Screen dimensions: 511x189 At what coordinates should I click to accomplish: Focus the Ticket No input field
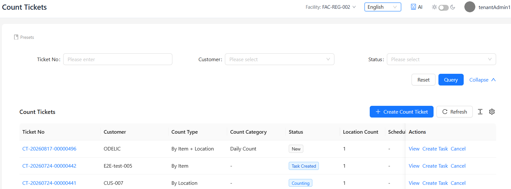click(x=118, y=59)
